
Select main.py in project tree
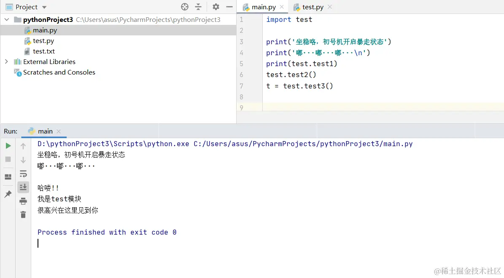[x=45, y=30]
